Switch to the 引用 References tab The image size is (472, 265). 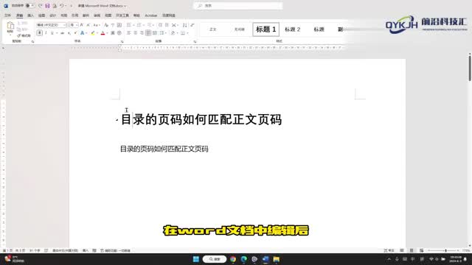click(x=74, y=15)
